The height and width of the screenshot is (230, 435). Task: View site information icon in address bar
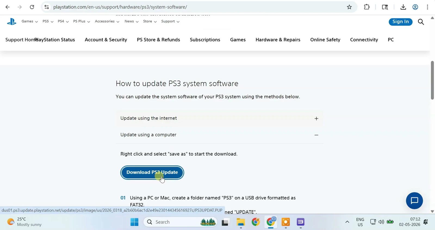point(47,7)
